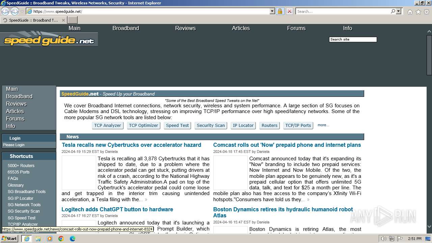Click the browser Forward arrow button
Viewport: 432px width, 243px height.
click(x=15, y=11)
